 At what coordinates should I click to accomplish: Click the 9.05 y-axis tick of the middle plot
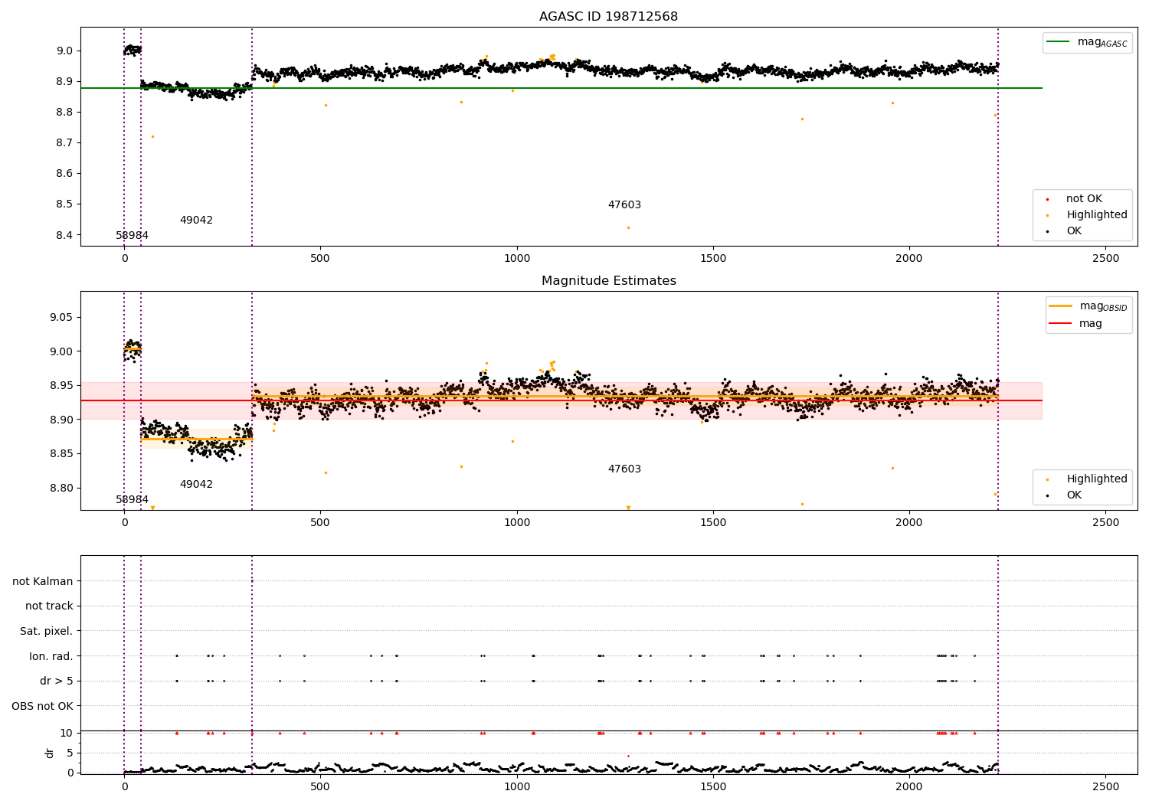[61, 318]
